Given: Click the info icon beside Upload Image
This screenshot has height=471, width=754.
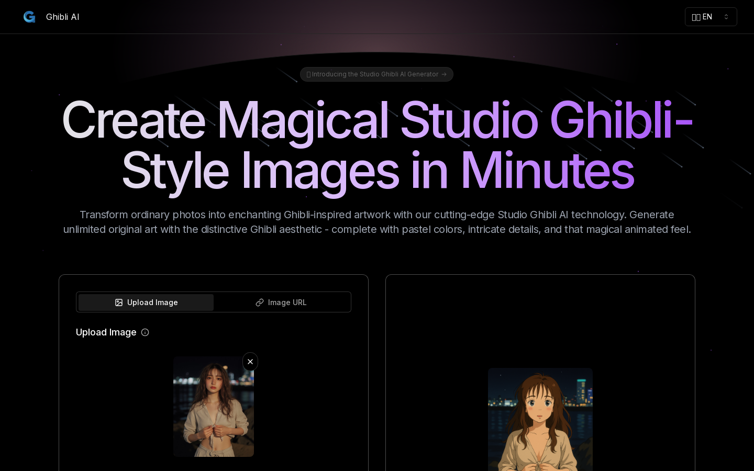Looking at the screenshot, I should click(x=145, y=332).
